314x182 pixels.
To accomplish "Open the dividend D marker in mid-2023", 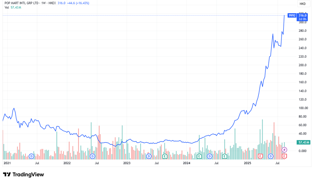I will pyautogui.click(x=149, y=156).
